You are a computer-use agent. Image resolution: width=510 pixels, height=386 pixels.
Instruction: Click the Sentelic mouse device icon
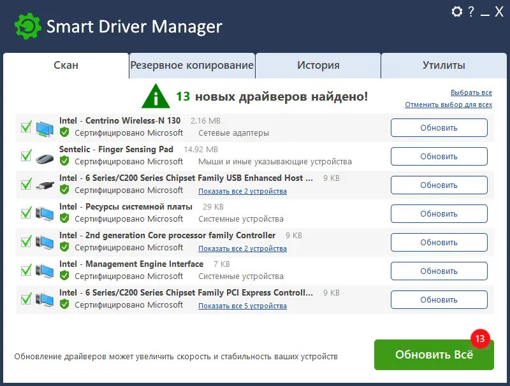[x=45, y=156]
